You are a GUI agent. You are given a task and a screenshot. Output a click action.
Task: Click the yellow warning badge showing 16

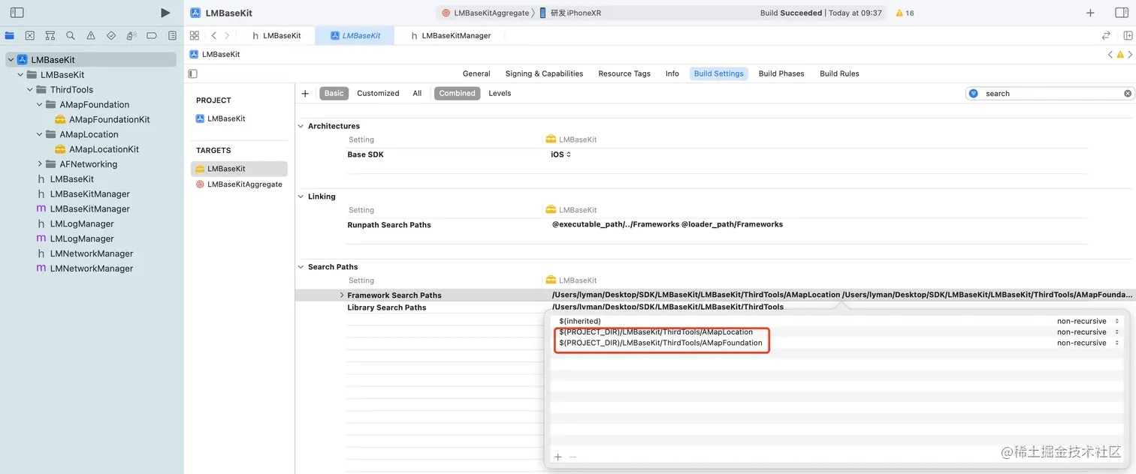coord(905,13)
